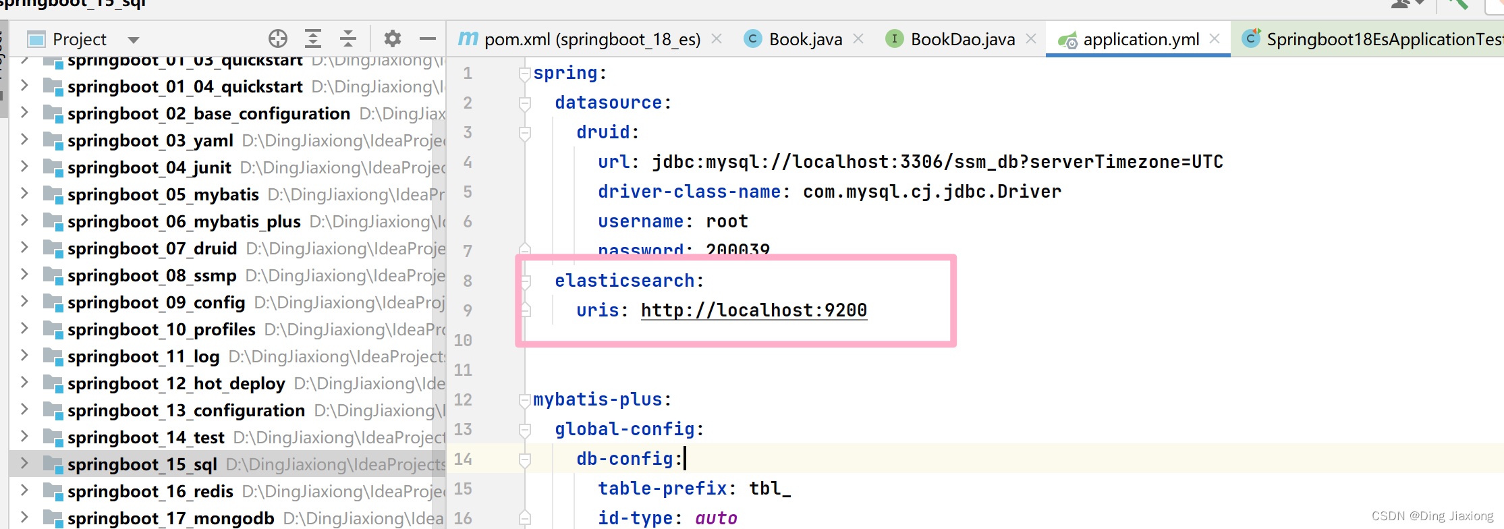
Task: Click springboot_16_redis module folder icon
Action: [53, 491]
